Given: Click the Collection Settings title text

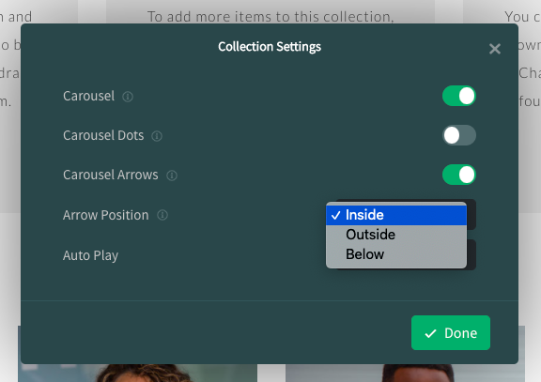Looking at the screenshot, I should click(x=270, y=47).
